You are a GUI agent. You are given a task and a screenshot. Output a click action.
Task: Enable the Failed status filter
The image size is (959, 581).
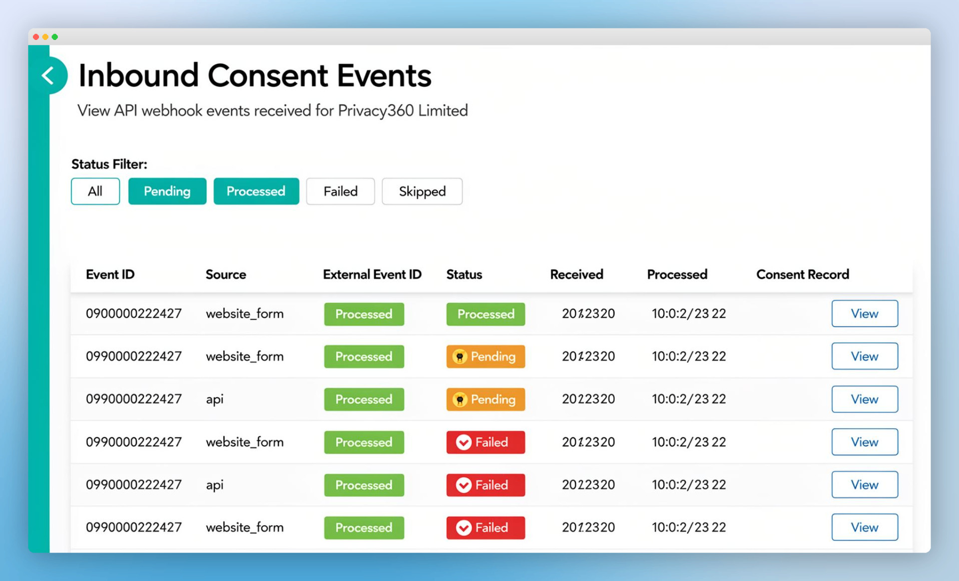coord(341,191)
